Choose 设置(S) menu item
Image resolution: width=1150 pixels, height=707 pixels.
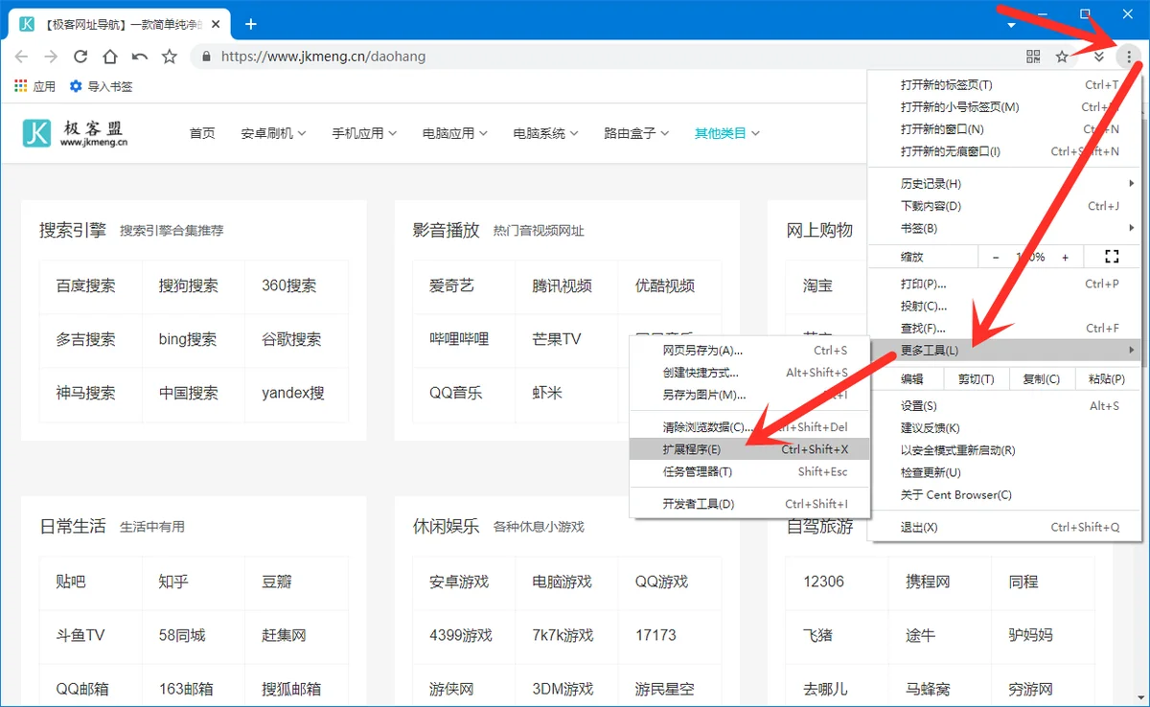coord(1006,406)
